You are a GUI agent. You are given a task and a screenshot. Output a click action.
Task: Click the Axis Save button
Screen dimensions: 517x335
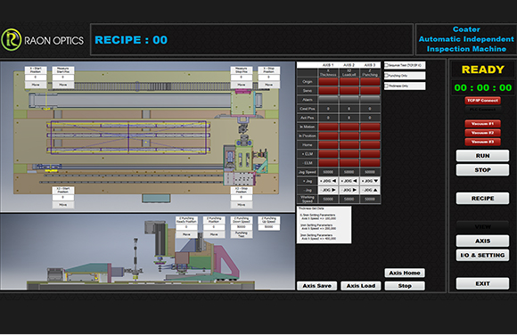pyautogui.click(x=316, y=286)
